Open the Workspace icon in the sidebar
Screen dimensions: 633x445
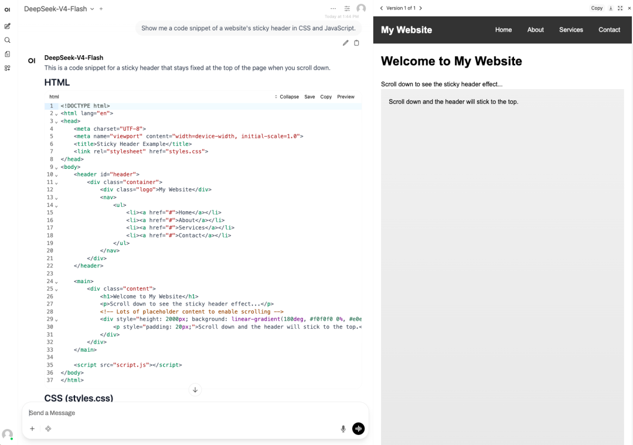coord(7,68)
